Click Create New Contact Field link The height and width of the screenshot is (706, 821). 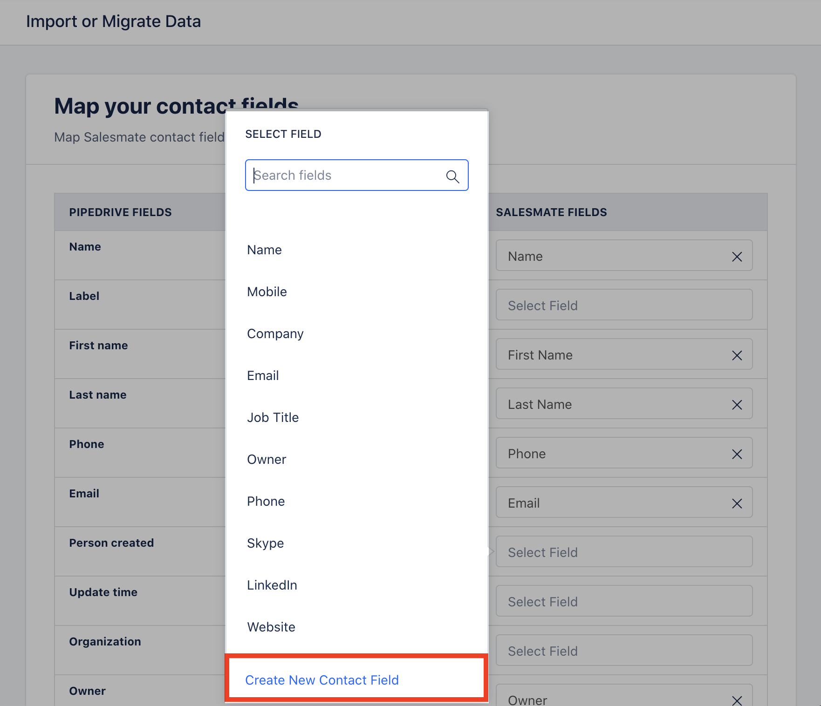(322, 680)
